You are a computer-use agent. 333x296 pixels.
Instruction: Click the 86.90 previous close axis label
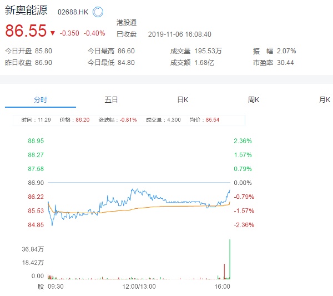(36, 183)
